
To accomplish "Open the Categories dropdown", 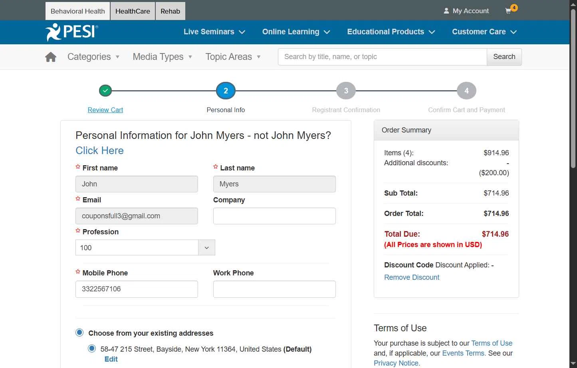I will (x=93, y=57).
